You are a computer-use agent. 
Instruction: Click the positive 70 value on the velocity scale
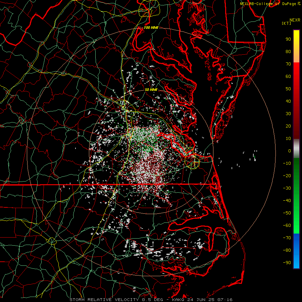click(x=288, y=64)
